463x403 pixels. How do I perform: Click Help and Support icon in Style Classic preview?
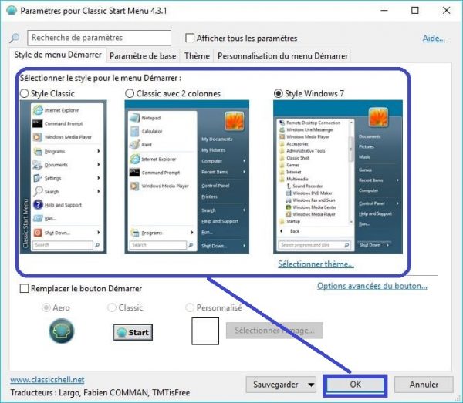pos(38,204)
